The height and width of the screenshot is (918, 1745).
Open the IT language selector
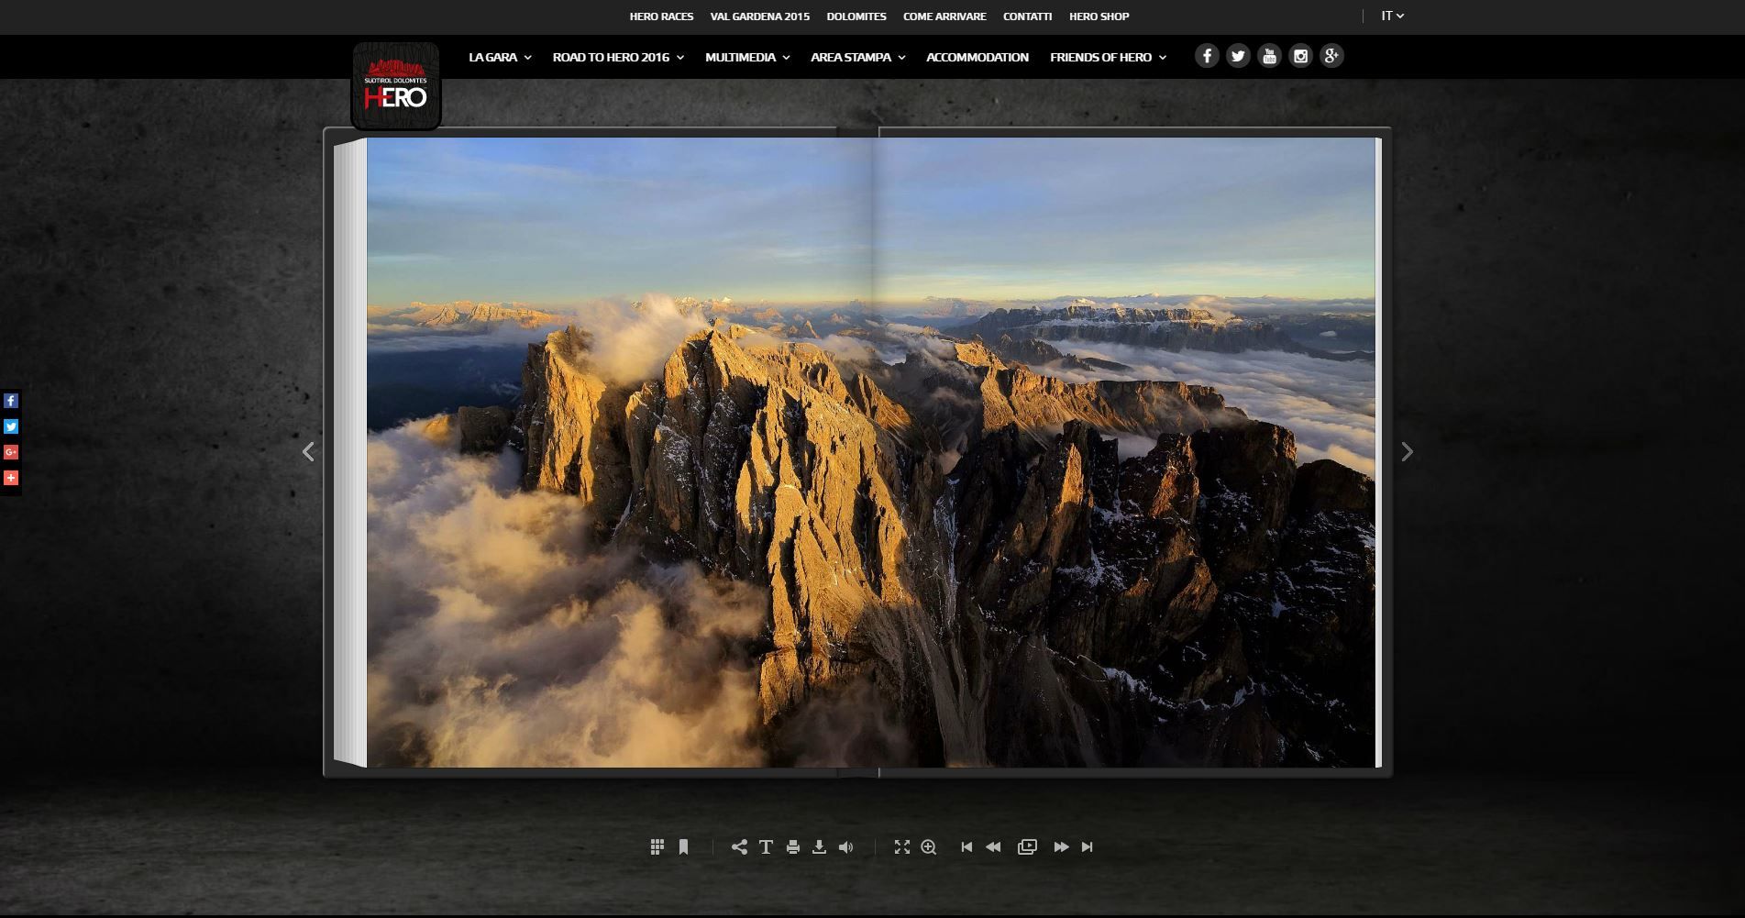pyautogui.click(x=1393, y=16)
